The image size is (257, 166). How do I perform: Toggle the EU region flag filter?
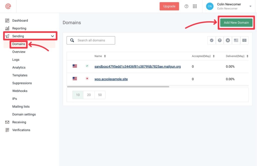click(x=244, y=40)
